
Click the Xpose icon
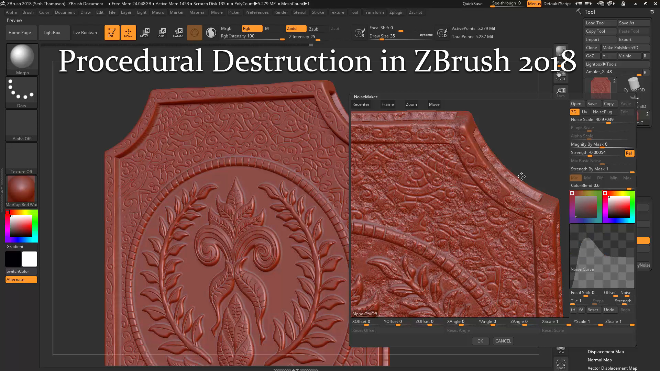[x=561, y=364]
